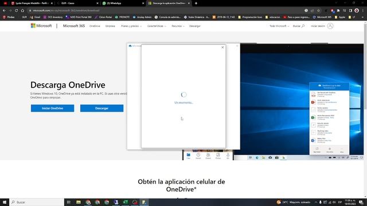Expand the Planes y precios menu

[131, 26]
